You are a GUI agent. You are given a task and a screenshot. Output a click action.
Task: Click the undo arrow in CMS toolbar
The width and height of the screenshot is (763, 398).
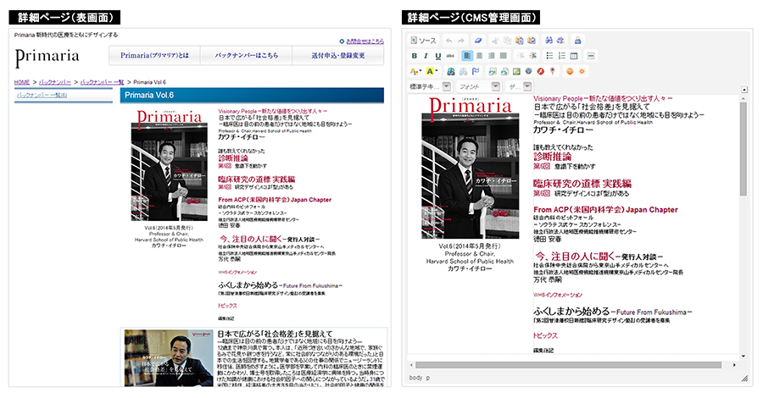click(x=449, y=41)
